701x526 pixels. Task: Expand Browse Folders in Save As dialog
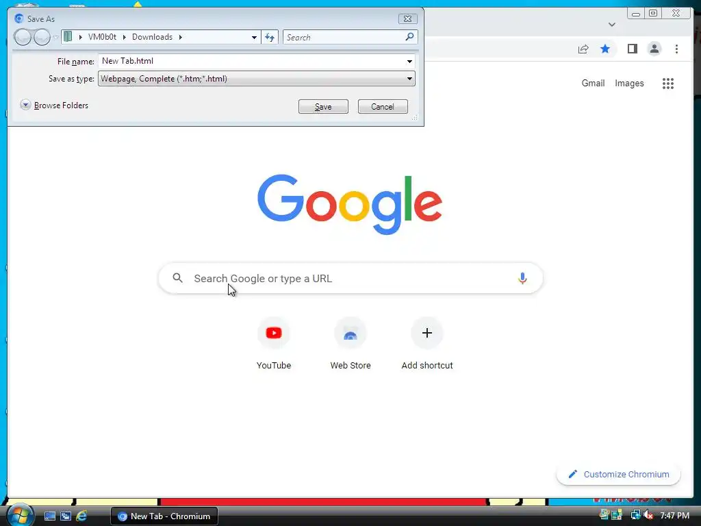click(x=55, y=105)
